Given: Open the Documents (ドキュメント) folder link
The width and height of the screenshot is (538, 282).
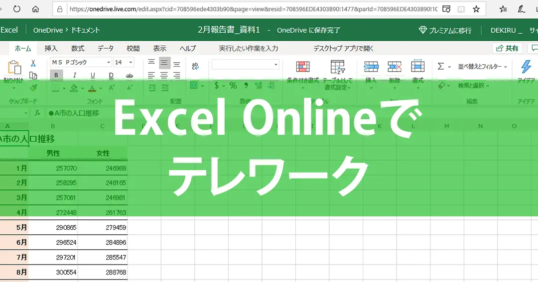Looking at the screenshot, I should tap(85, 30).
